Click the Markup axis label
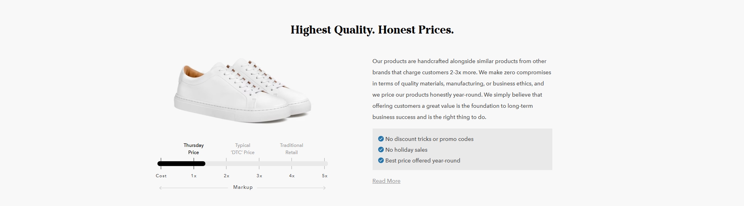Screen dimensions: 744x206 point(243,187)
